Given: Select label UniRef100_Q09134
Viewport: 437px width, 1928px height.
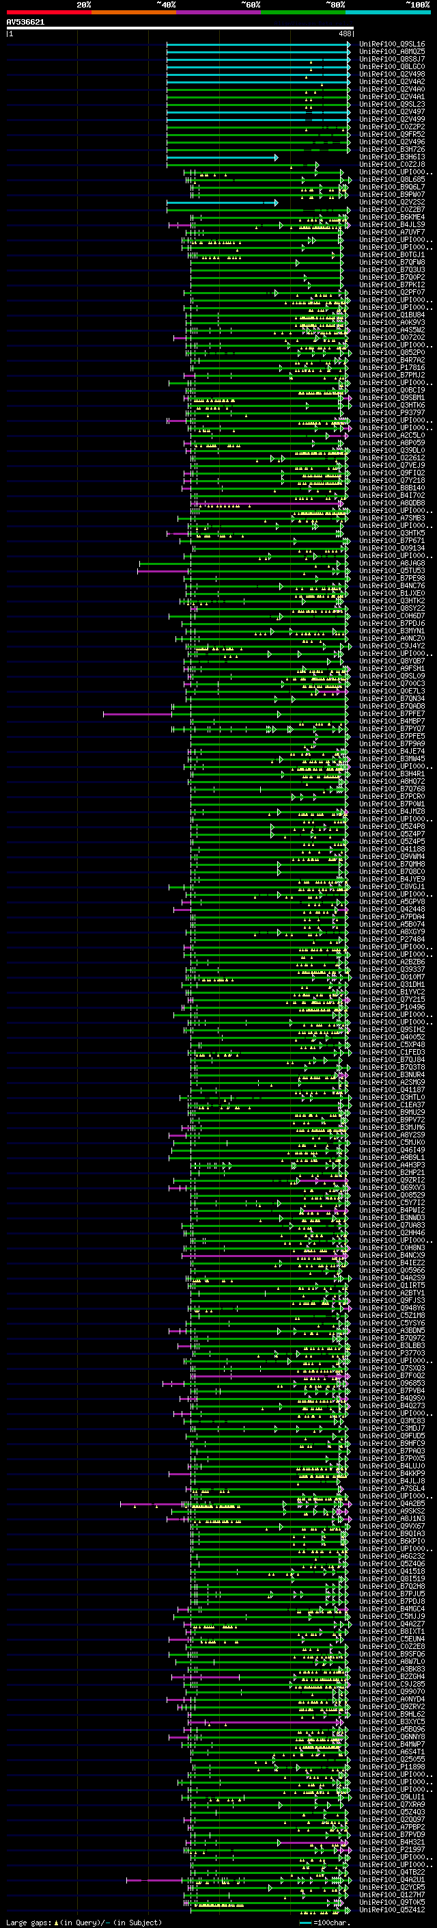Looking at the screenshot, I should (391, 548).
